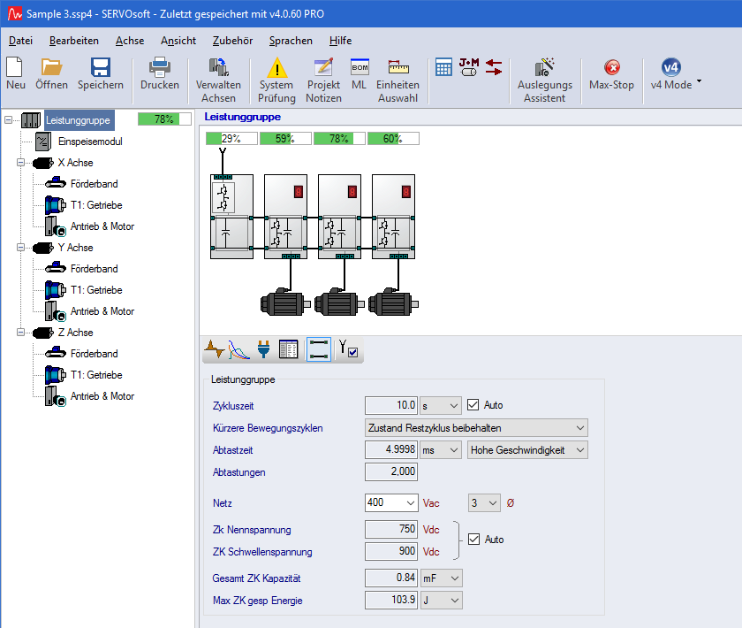Click the System Prüfung warning icon

tap(276, 68)
